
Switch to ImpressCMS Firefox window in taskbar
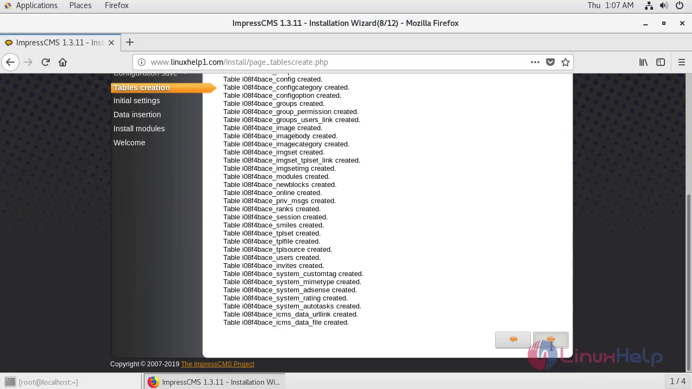215,382
